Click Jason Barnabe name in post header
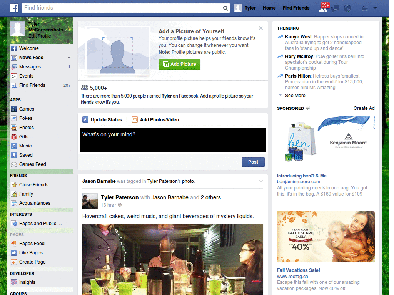The image size is (394, 295). point(99,181)
